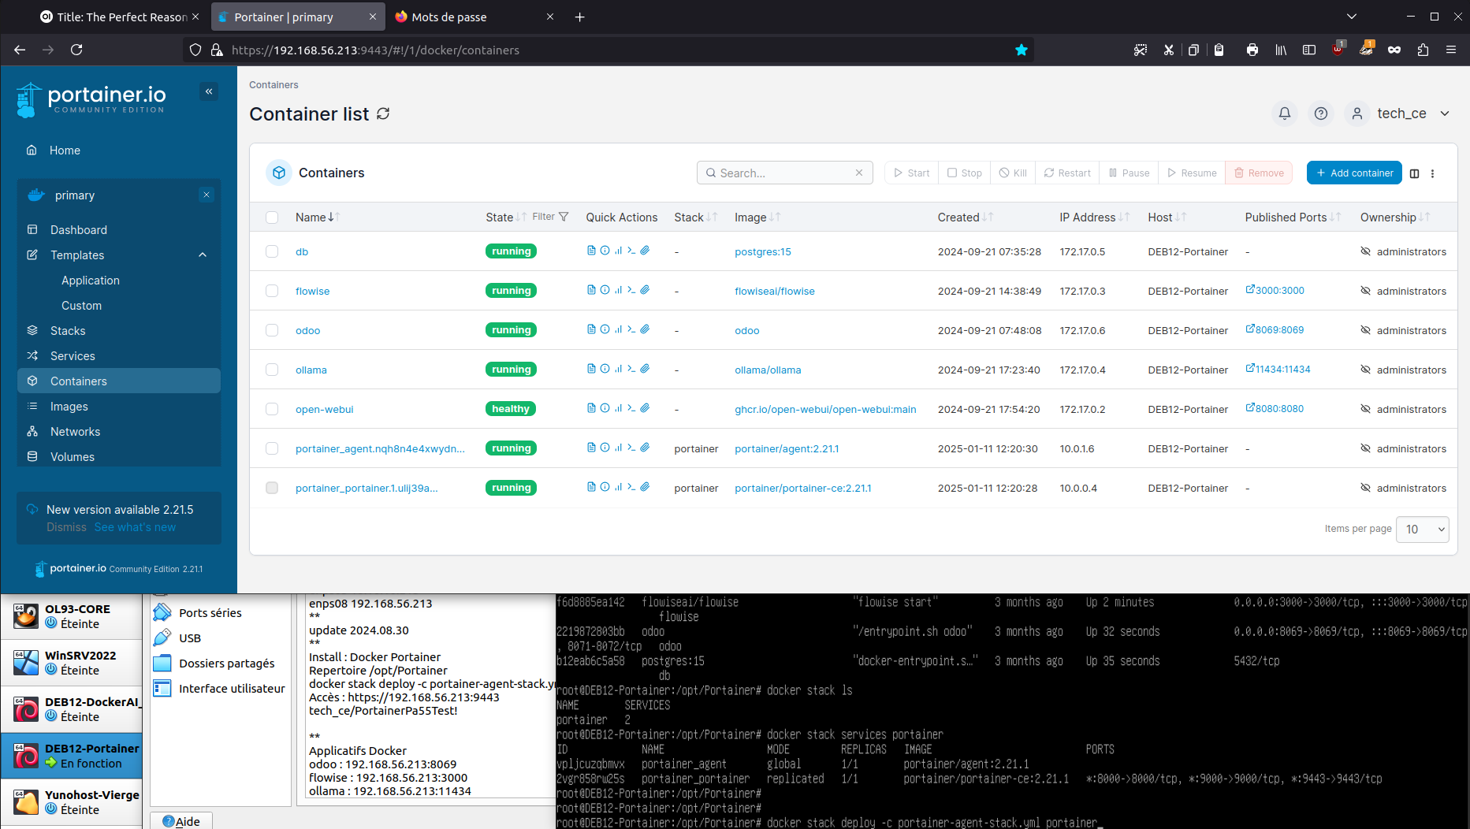Viewport: 1470px width, 829px height.
Task: Open Firefox hamburger application menu
Action: (x=1450, y=50)
